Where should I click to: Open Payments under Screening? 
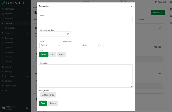(8, 57)
